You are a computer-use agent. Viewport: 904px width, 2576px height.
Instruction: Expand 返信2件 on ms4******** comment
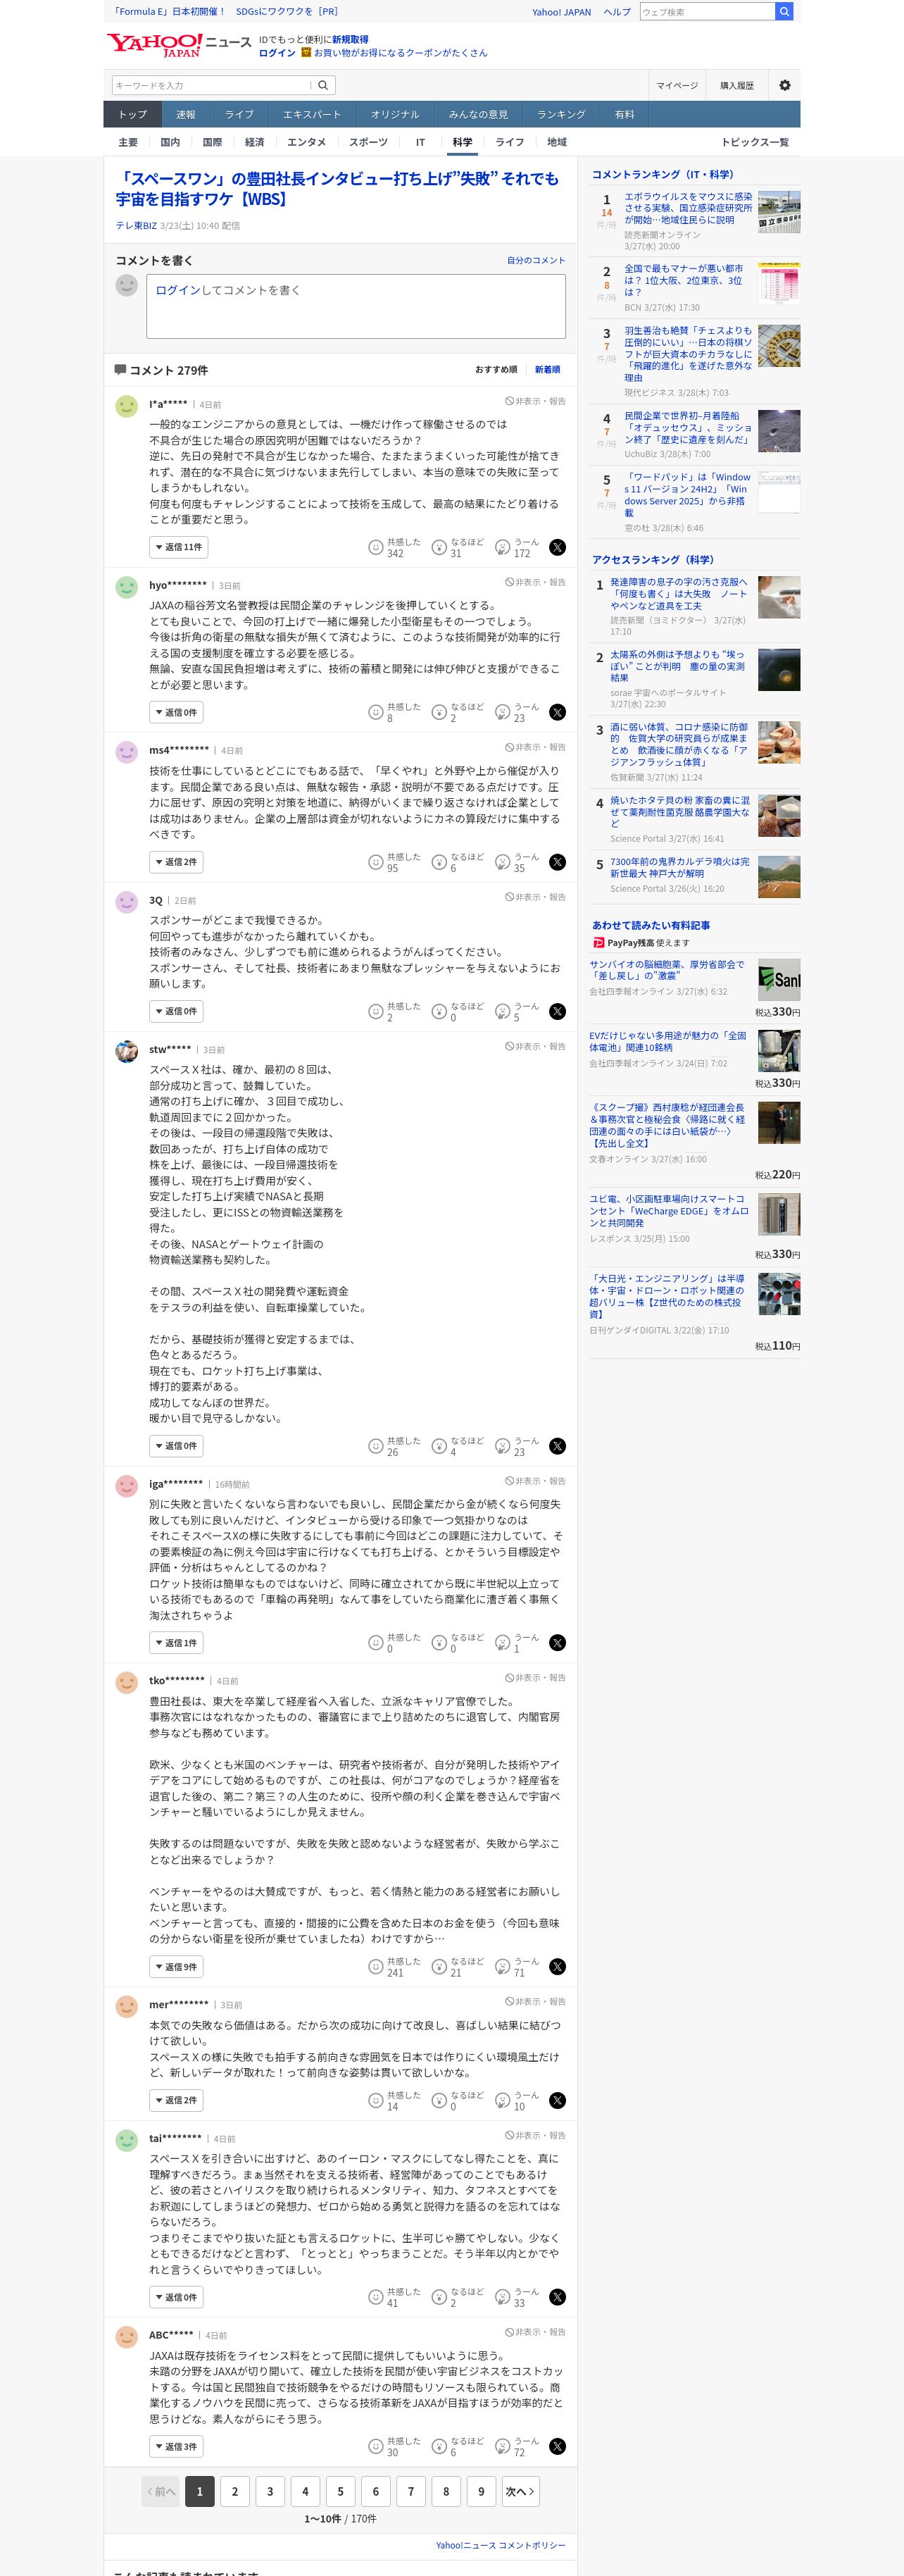point(176,862)
